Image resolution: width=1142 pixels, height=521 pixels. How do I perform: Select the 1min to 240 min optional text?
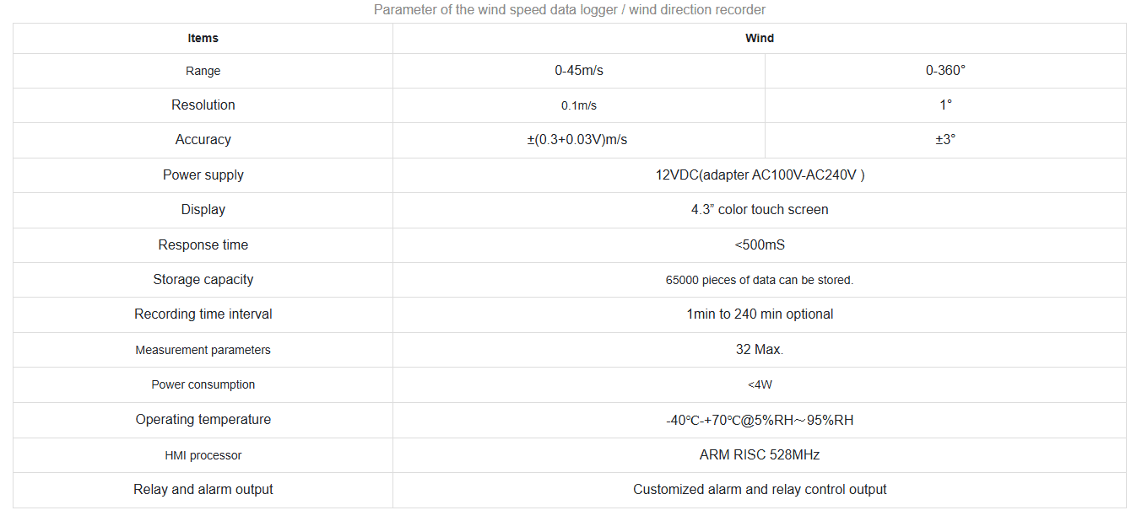coord(760,314)
